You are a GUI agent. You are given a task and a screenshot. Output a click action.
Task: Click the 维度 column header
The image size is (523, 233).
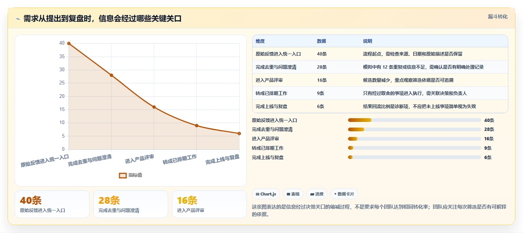pos(260,41)
